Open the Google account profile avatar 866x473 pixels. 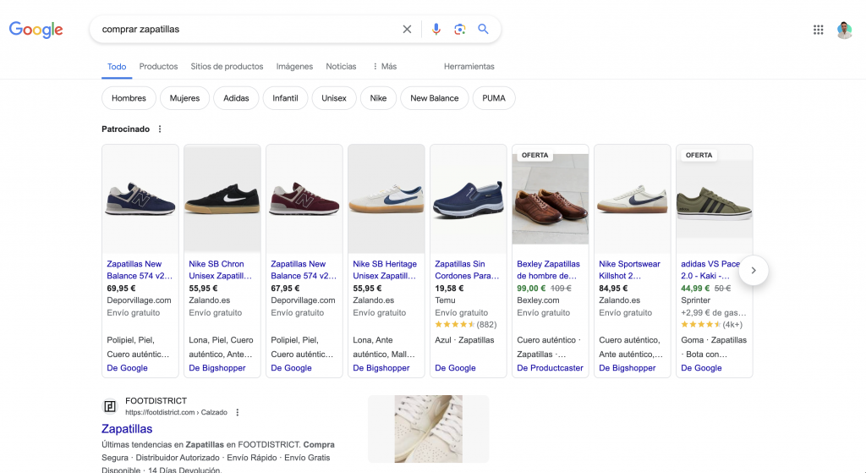tap(844, 30)
